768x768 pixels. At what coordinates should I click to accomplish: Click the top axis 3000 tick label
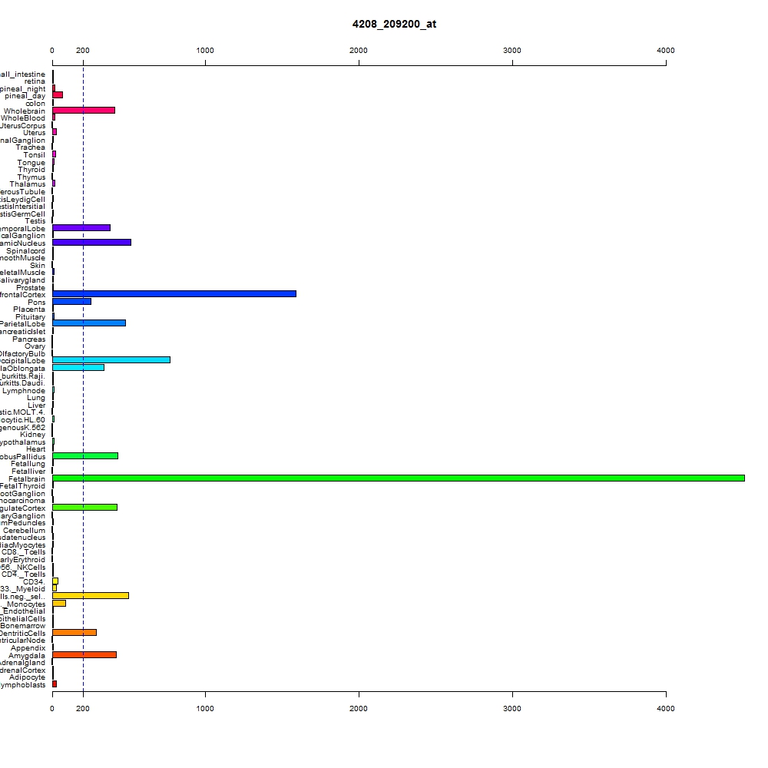point(512,51)
